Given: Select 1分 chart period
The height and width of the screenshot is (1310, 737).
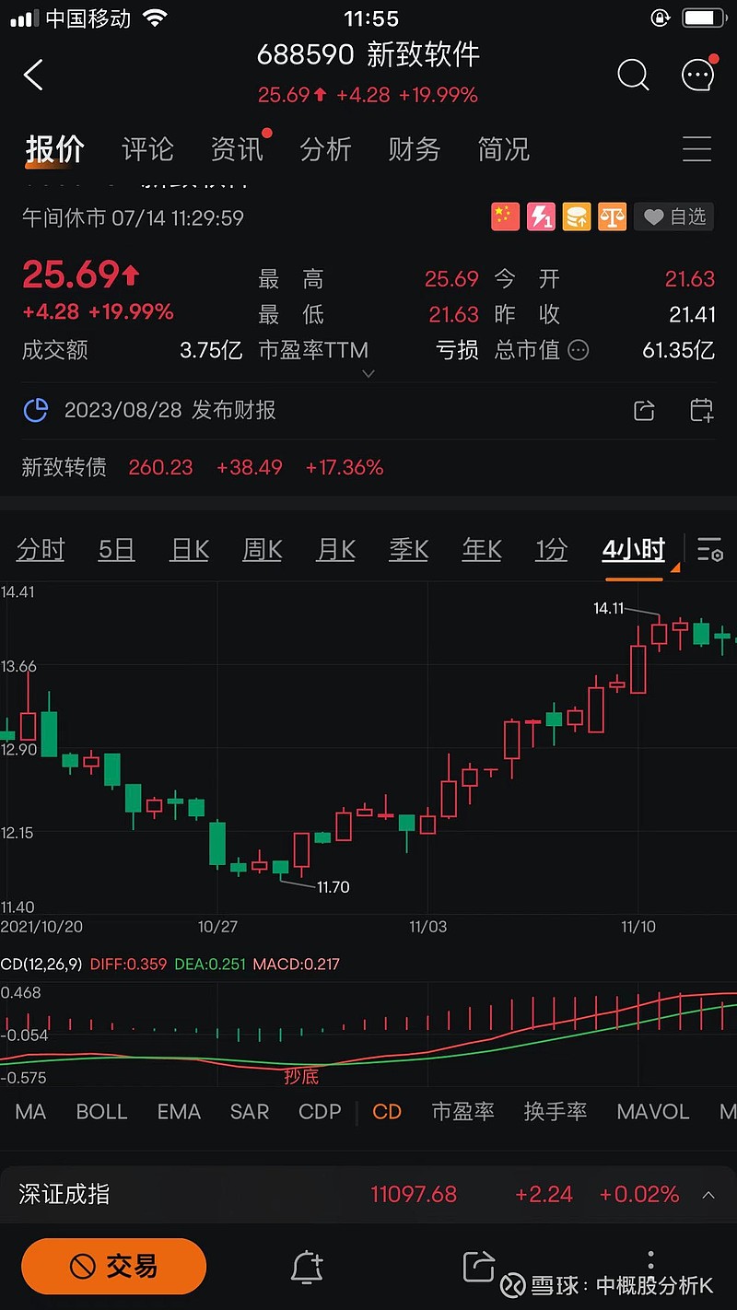Looking at the screenshot, I should coord(552,550).
